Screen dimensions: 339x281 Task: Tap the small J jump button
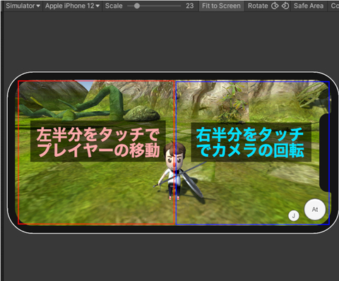pyautogui.click(x=294, y=215)
